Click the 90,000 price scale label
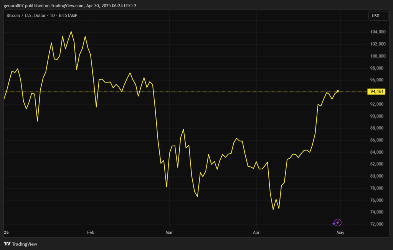This screenshot has height=250, width=393. click(377, 116)
